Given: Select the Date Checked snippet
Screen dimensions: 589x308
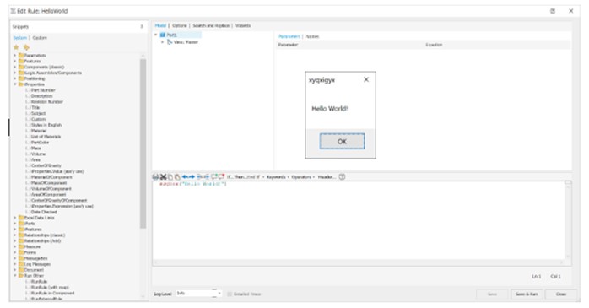Looking at the screenshot, I should (x=44, y=212).
